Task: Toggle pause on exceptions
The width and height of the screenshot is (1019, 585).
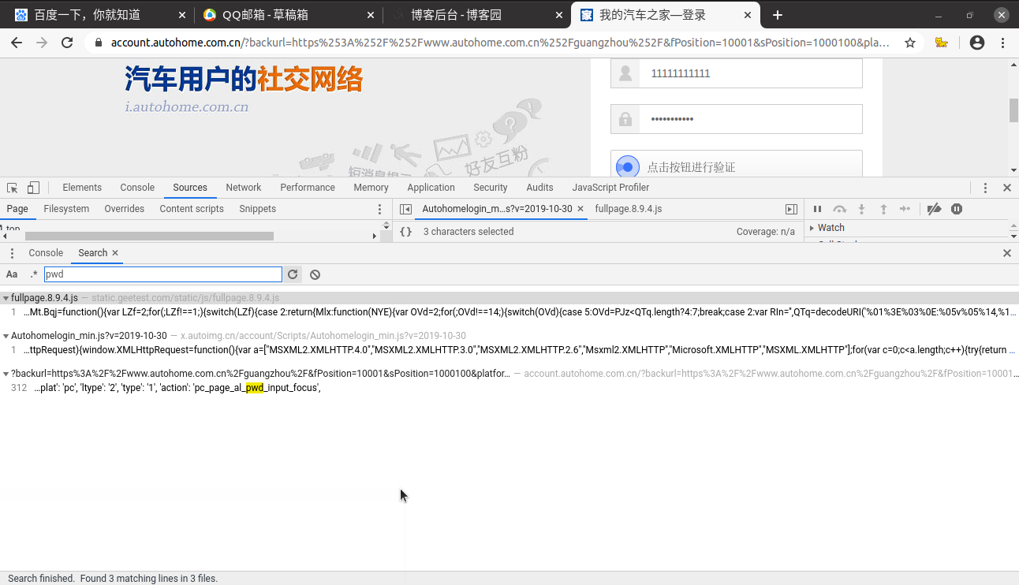Action: point(957,209)
